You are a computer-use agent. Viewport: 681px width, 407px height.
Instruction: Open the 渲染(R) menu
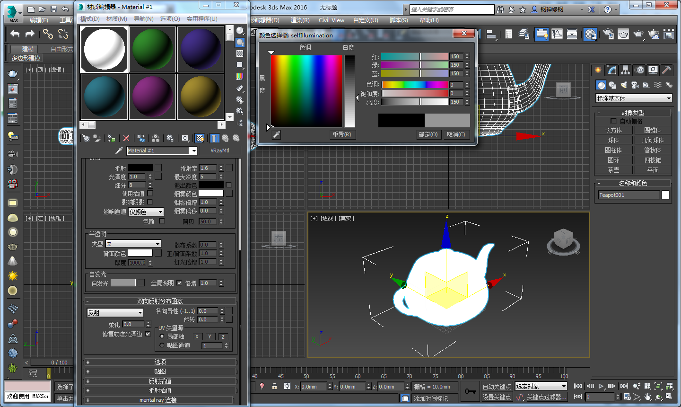coord(300,20)
